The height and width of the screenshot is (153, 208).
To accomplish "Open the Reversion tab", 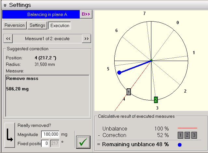I will 14,25.
